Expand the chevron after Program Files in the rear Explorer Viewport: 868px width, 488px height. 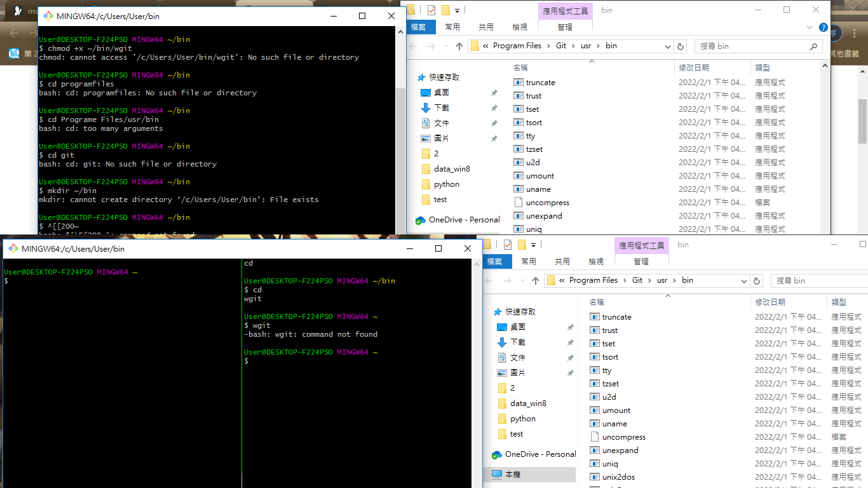click(x=548, y=46)
